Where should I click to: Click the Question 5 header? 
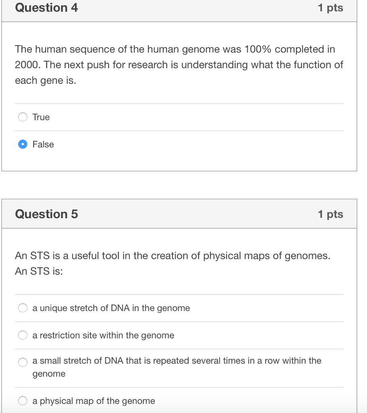tap(46, 214)
